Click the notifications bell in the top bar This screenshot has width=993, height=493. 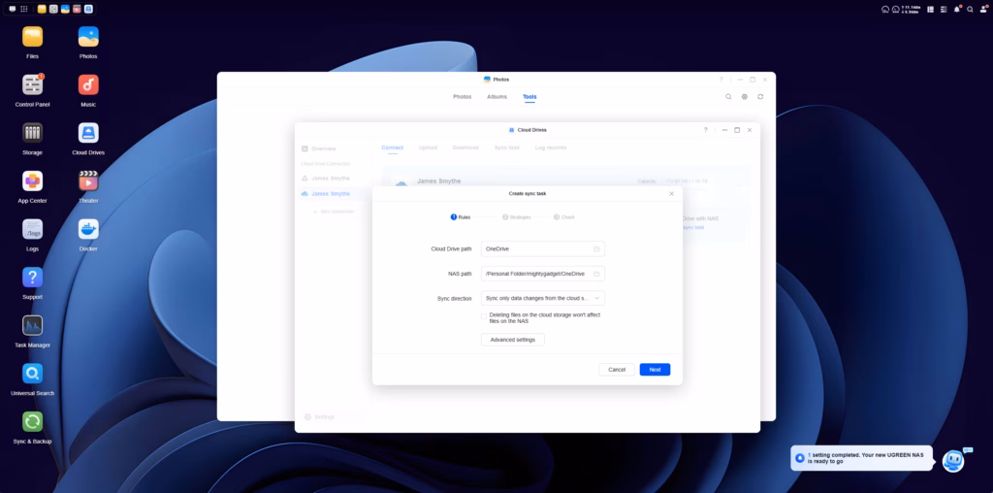coord(957,9)
